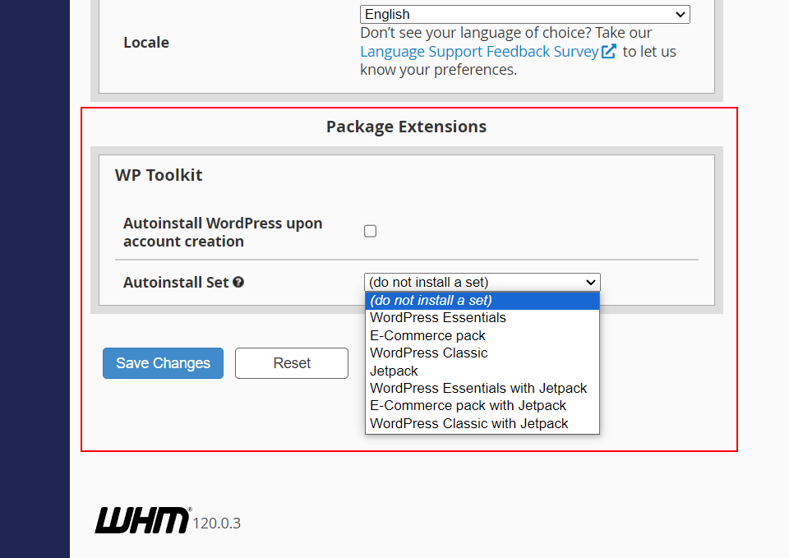This screenshot has height=558, width=789.
Task: Click the WHM logo
Action: tap(142, 520)
